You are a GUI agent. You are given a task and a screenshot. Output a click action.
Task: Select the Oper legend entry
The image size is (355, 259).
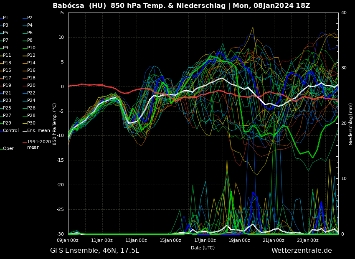8,149
